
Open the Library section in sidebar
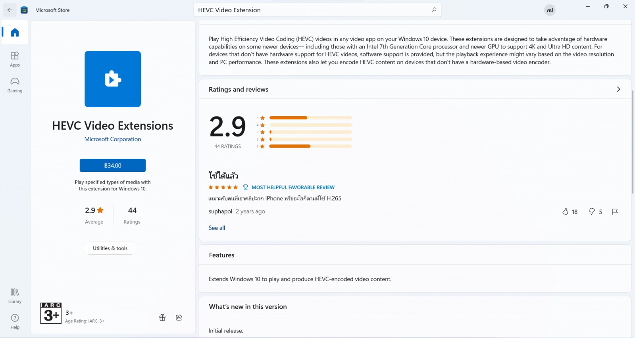pos(15,296)
